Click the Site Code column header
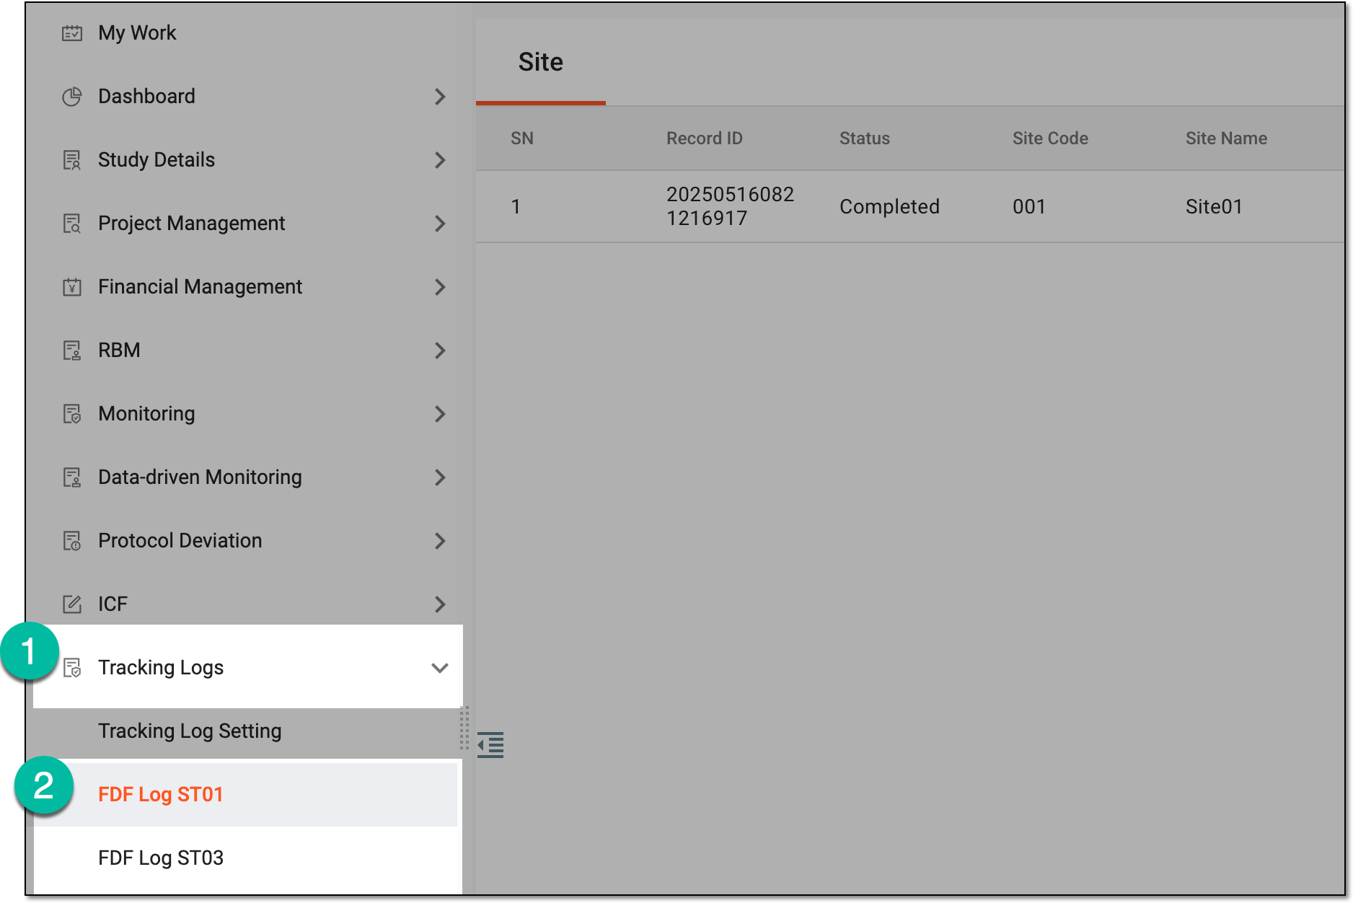1353x903 pixels. [x=1050, y=138]
